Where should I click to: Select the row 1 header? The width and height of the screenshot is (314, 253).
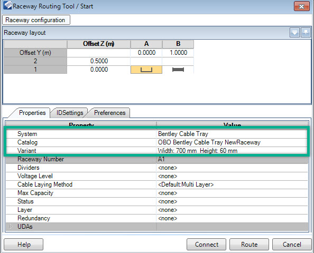[35, 70]
